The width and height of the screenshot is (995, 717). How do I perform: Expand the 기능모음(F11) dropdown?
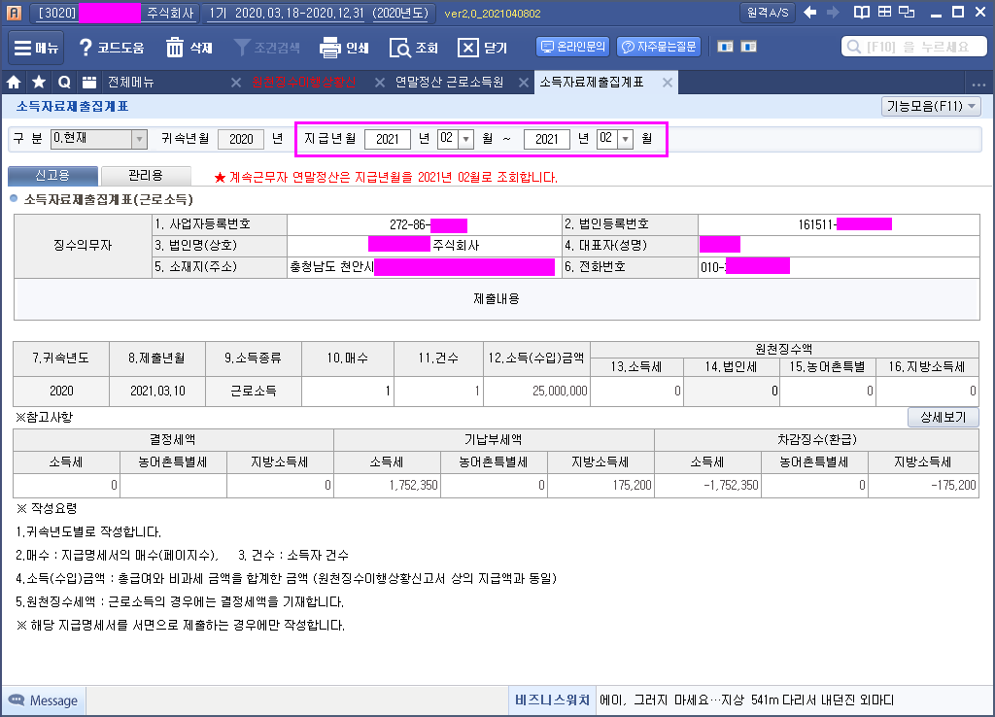(931, 106)
